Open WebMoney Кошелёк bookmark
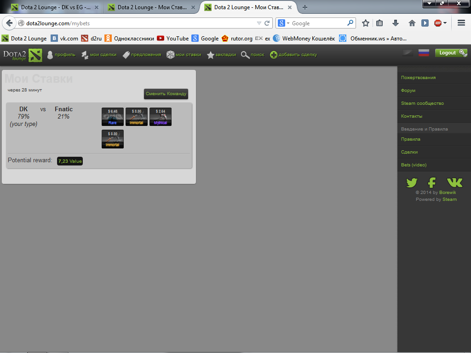471x353 pixels. pyautogui.click(x=304, y=39)
